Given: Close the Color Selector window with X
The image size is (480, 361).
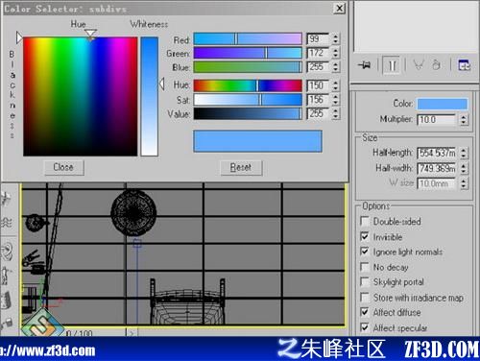Looking at the screenshot, I should pos(339,8).
